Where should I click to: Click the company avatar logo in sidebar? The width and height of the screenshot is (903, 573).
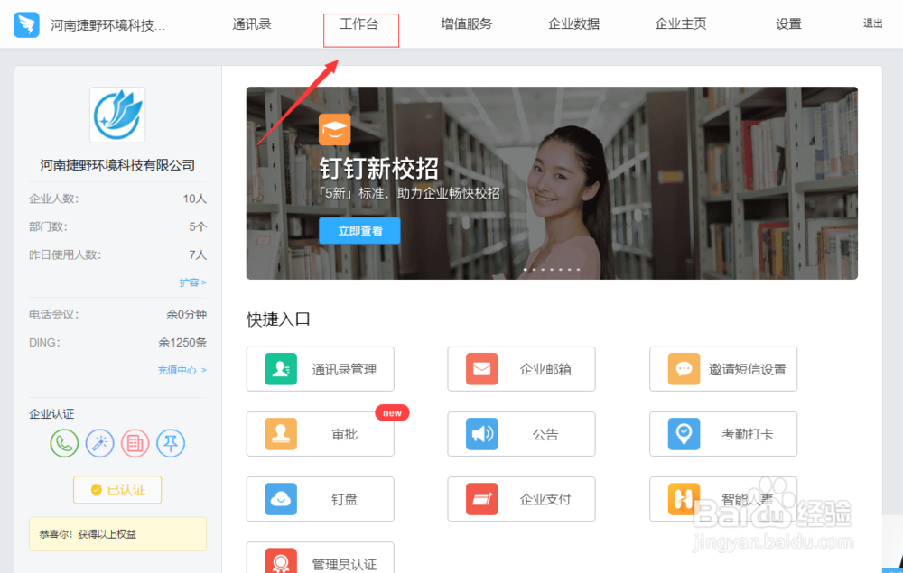click(x=117, y=115)
